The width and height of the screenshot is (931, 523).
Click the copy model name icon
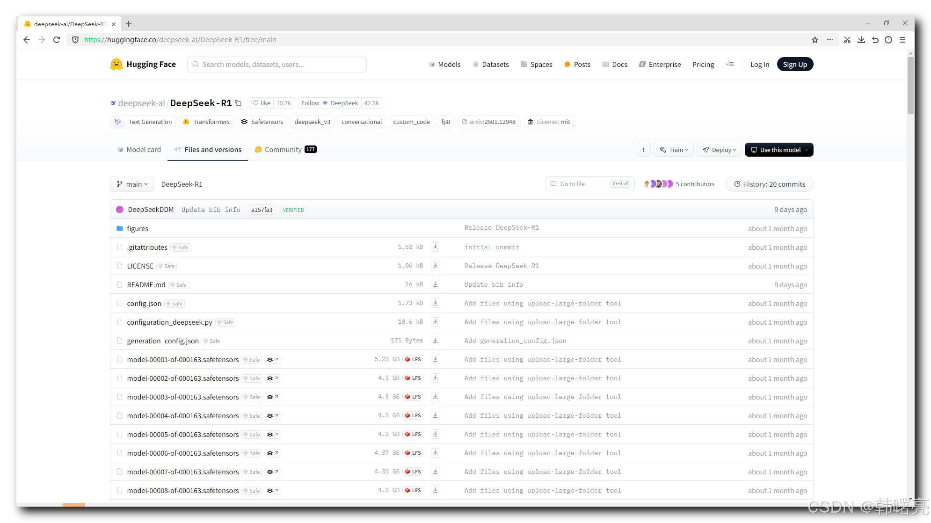point(238,103)
